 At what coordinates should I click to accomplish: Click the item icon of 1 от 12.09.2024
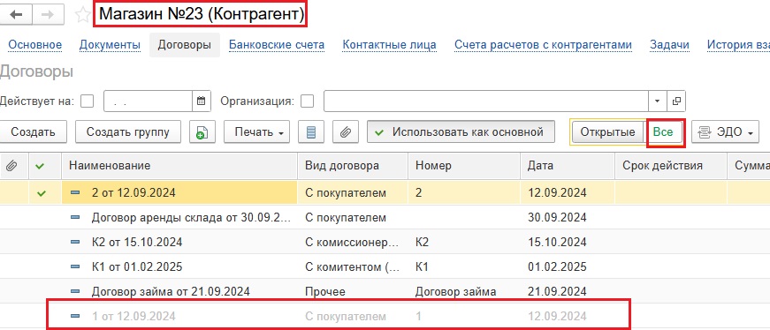tap(75, 316)
